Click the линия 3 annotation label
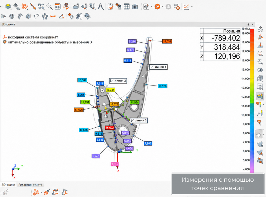This screenshot has height=197, width=266. (139, 121)
